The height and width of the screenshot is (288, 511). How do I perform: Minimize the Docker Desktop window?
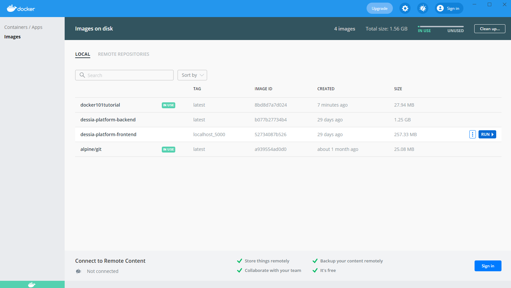[x=474, y=5]
